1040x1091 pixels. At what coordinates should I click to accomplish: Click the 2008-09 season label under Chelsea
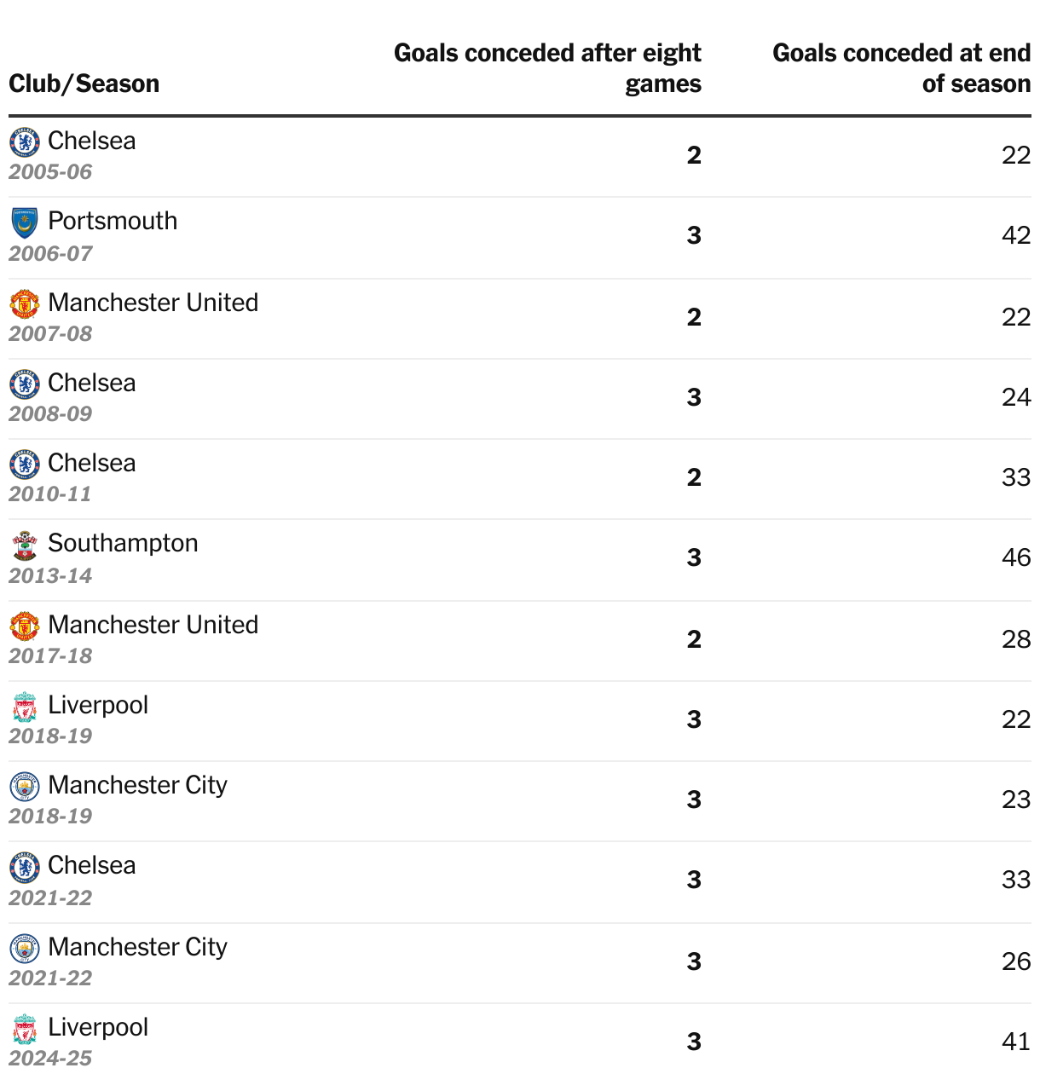pos(50,414)
